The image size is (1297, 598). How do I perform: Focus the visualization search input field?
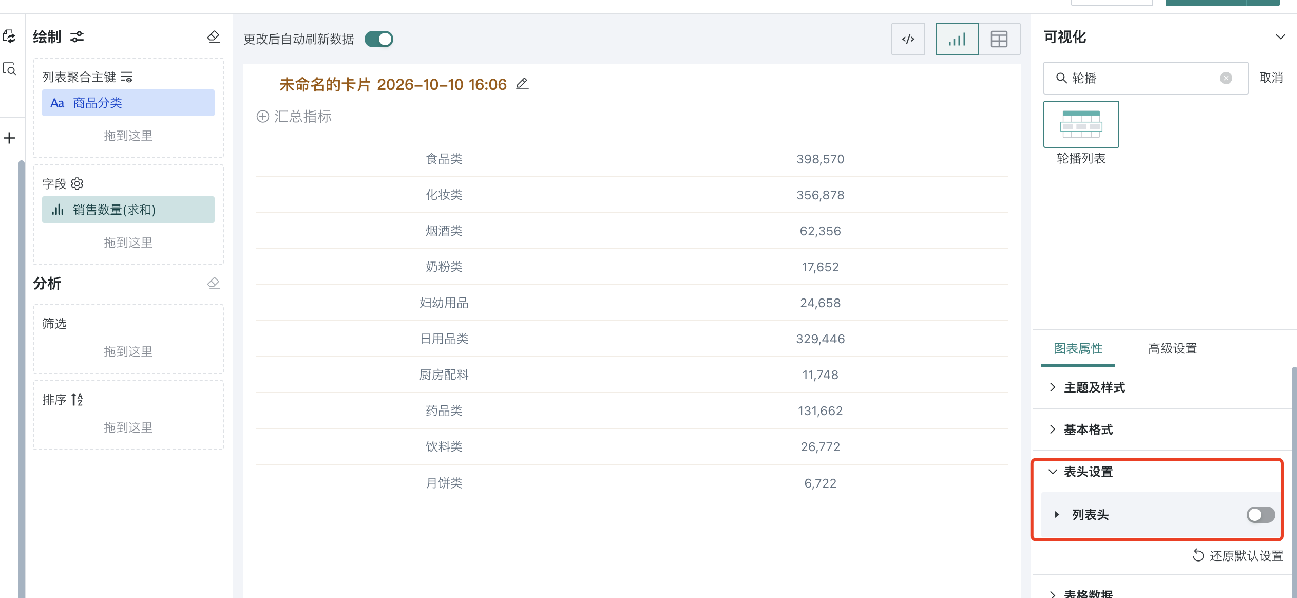(x=1146, y=78)
